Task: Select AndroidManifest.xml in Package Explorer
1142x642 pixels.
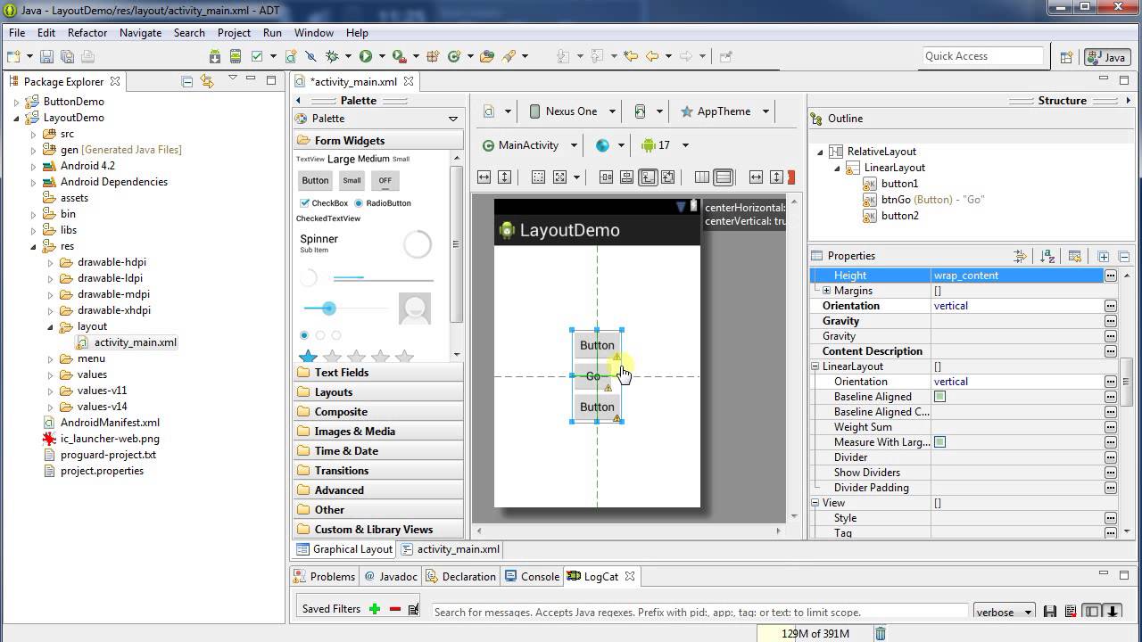Action: (x=110, y=423)
